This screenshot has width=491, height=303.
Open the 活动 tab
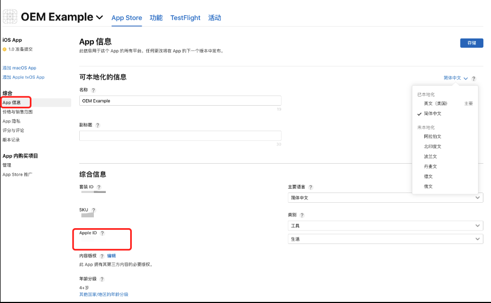tap(215, 18)
